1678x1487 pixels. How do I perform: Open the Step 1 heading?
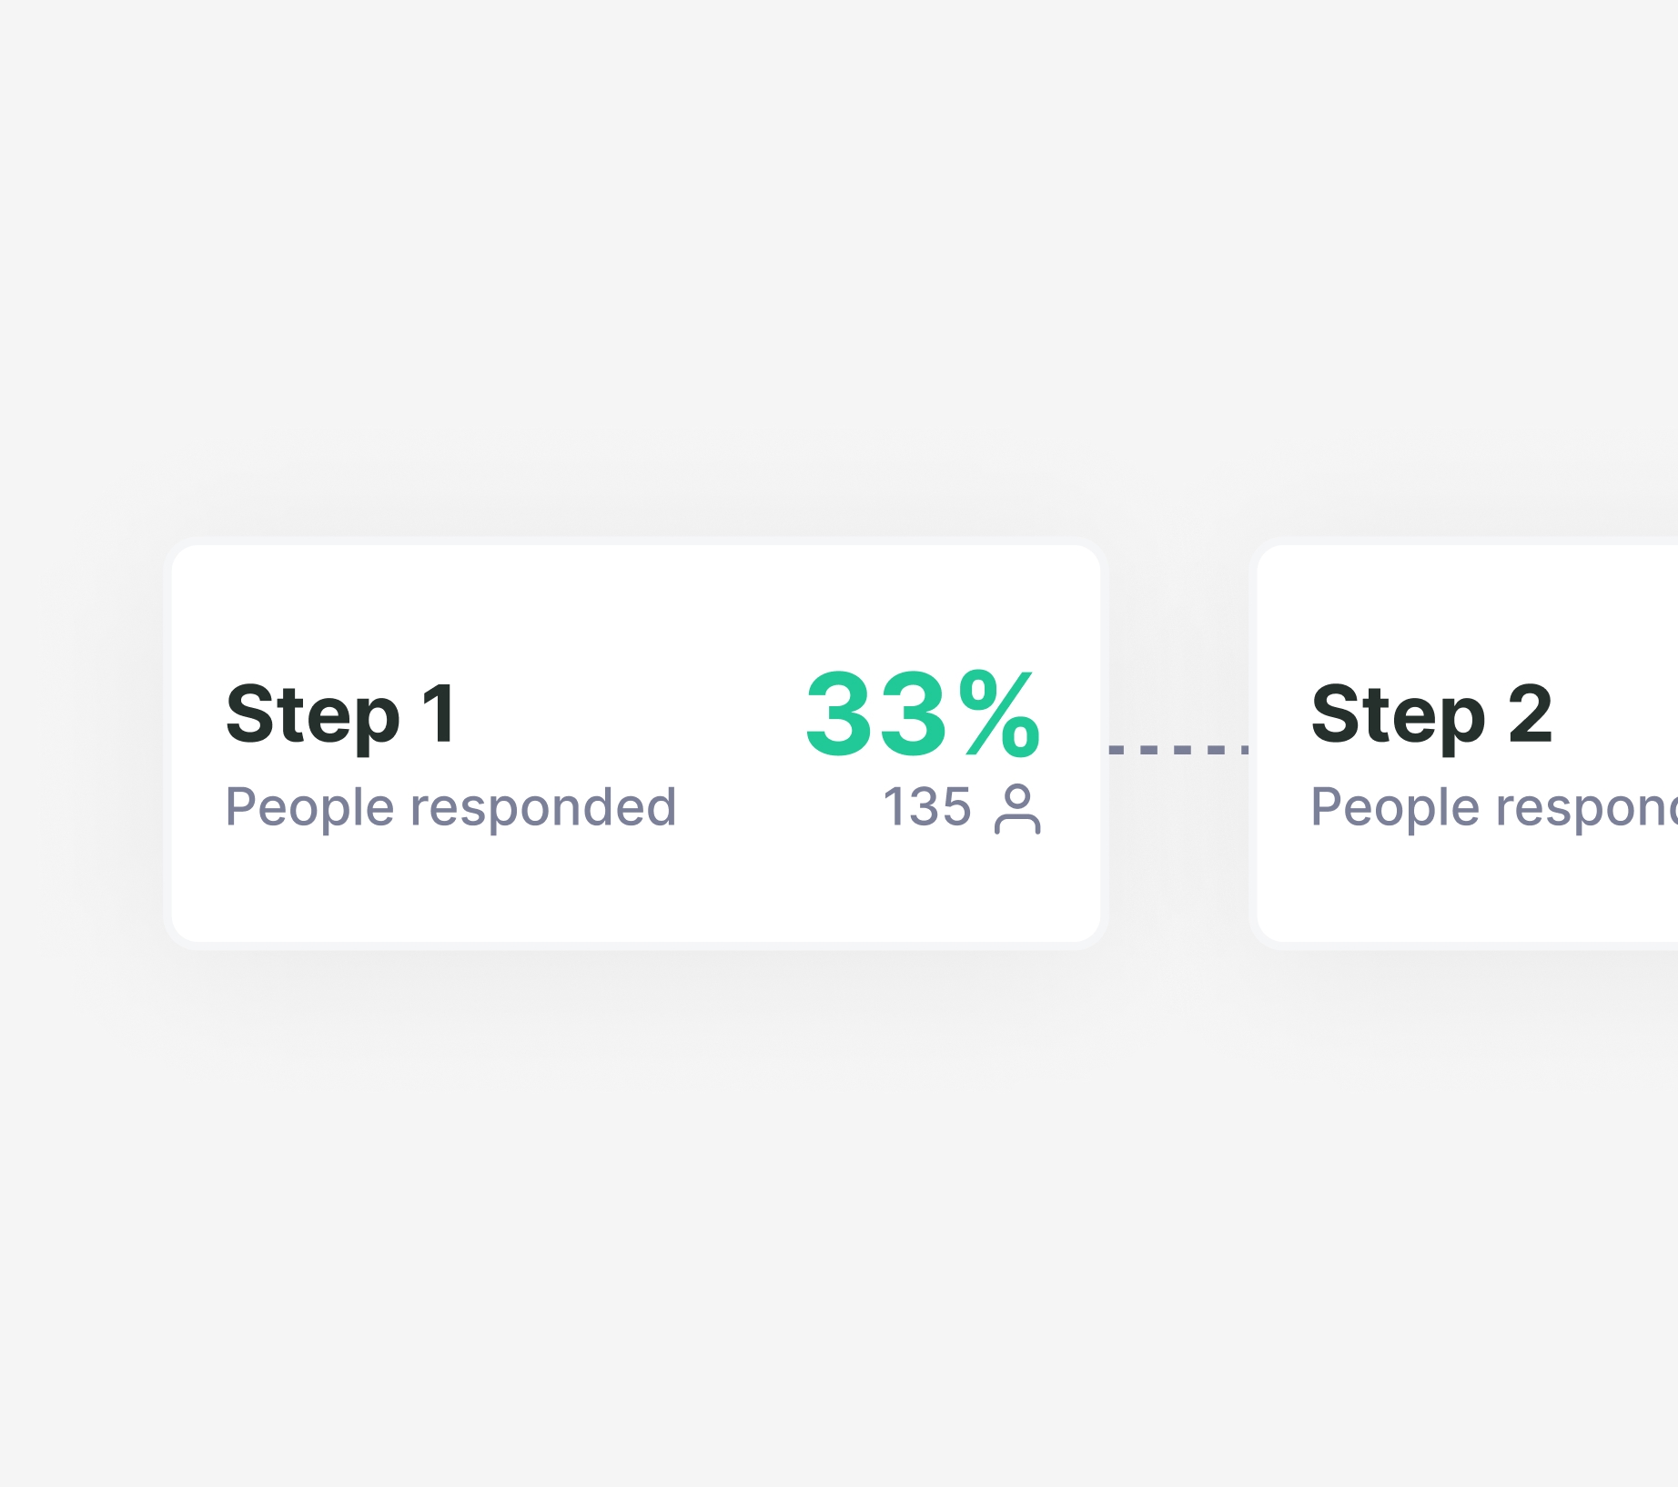341,716
